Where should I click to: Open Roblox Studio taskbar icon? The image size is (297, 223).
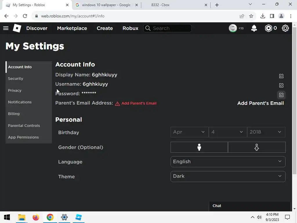pyautogui.click(x=78, y=217)
